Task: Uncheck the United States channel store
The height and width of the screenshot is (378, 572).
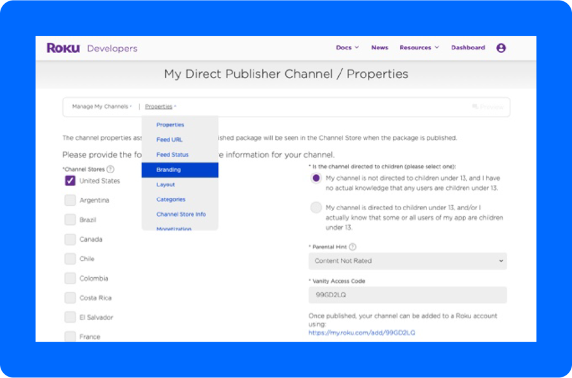Action: (x=70, y=181)
